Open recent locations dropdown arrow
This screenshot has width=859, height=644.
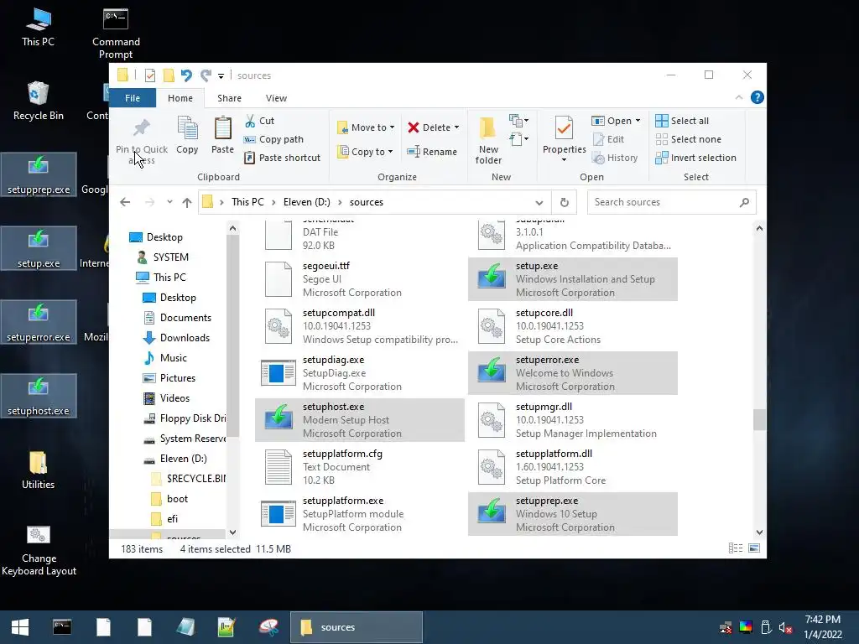(x=169, y=202)
